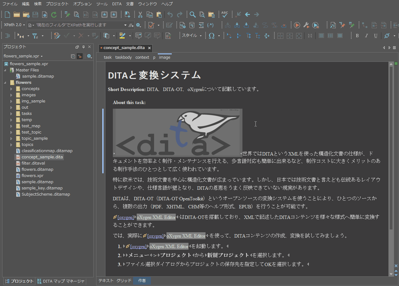Click the red checkmark Validate icon
Screen dimensions: 399x286
coord(152,25)
